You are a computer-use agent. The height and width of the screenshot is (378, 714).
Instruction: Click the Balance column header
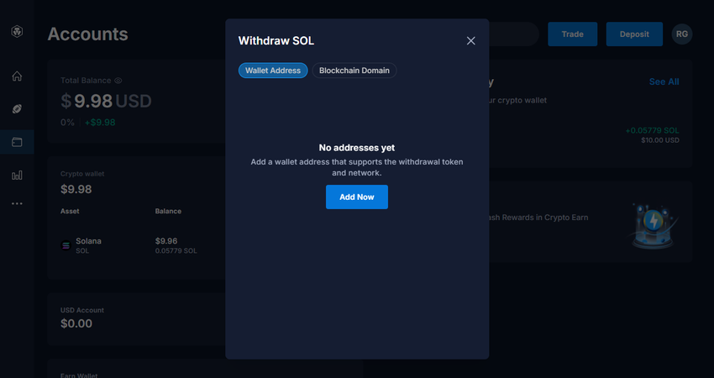[x=168, y=212]
